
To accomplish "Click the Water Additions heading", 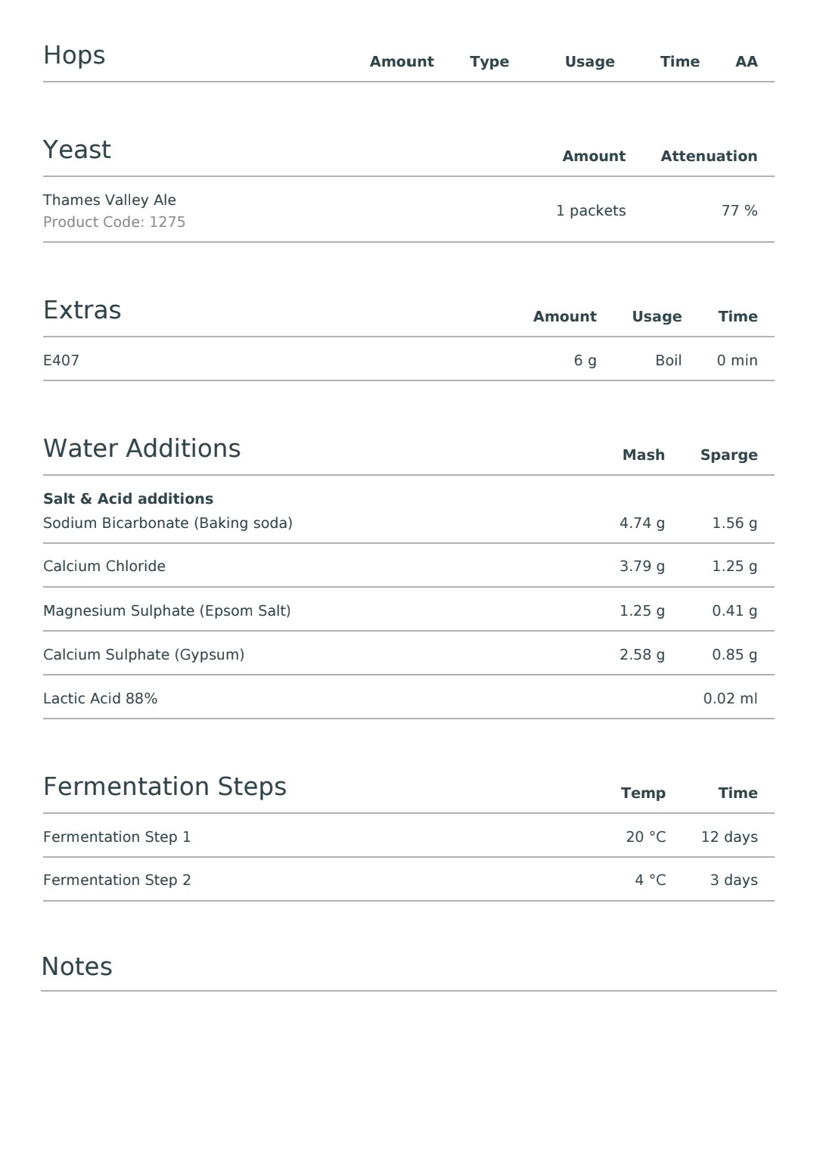I will 142,449.
